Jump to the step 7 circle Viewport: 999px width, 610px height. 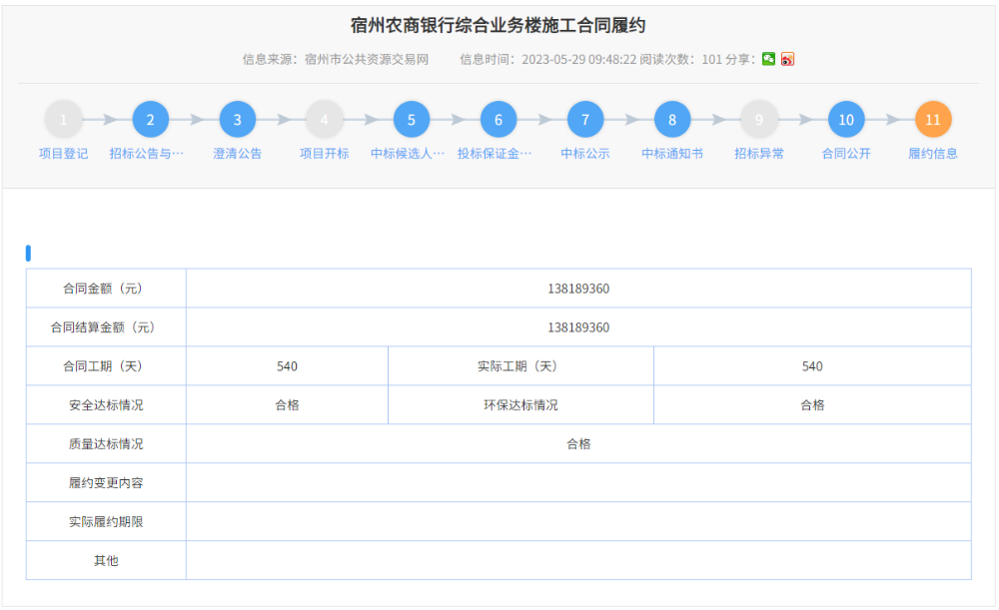coord(584,119)
